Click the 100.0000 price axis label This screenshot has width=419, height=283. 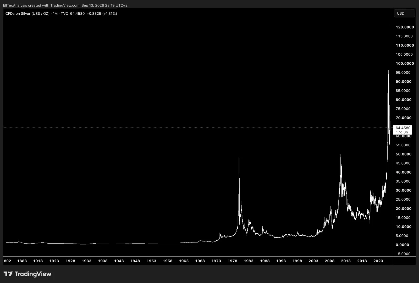[405, 63]
